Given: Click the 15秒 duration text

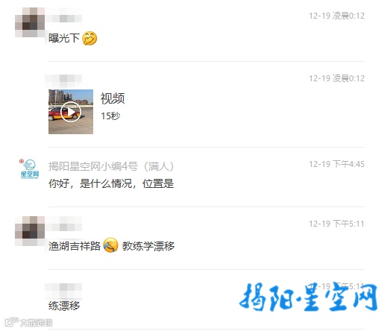Looking at the screenshot, I should [x=110, y=116].
